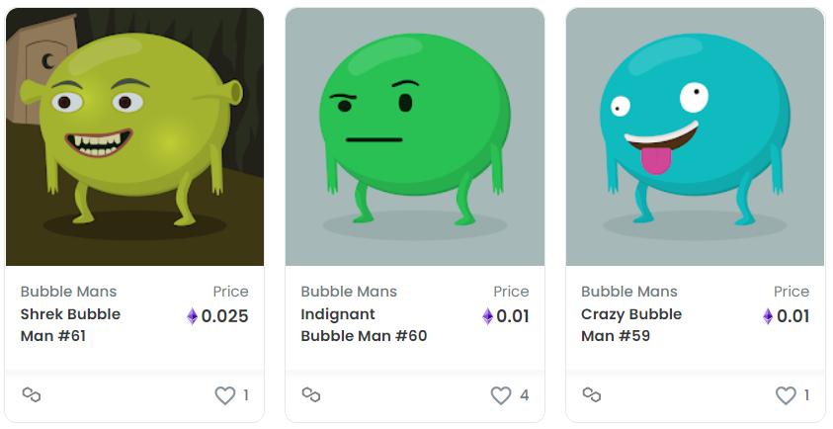The width and height of the screenshot is (833, 429).
Task: Click the 0.025 price value
Action: click(x=224, y=316)
